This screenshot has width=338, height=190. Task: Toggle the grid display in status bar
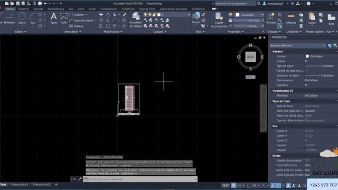(x=233, y=185)
